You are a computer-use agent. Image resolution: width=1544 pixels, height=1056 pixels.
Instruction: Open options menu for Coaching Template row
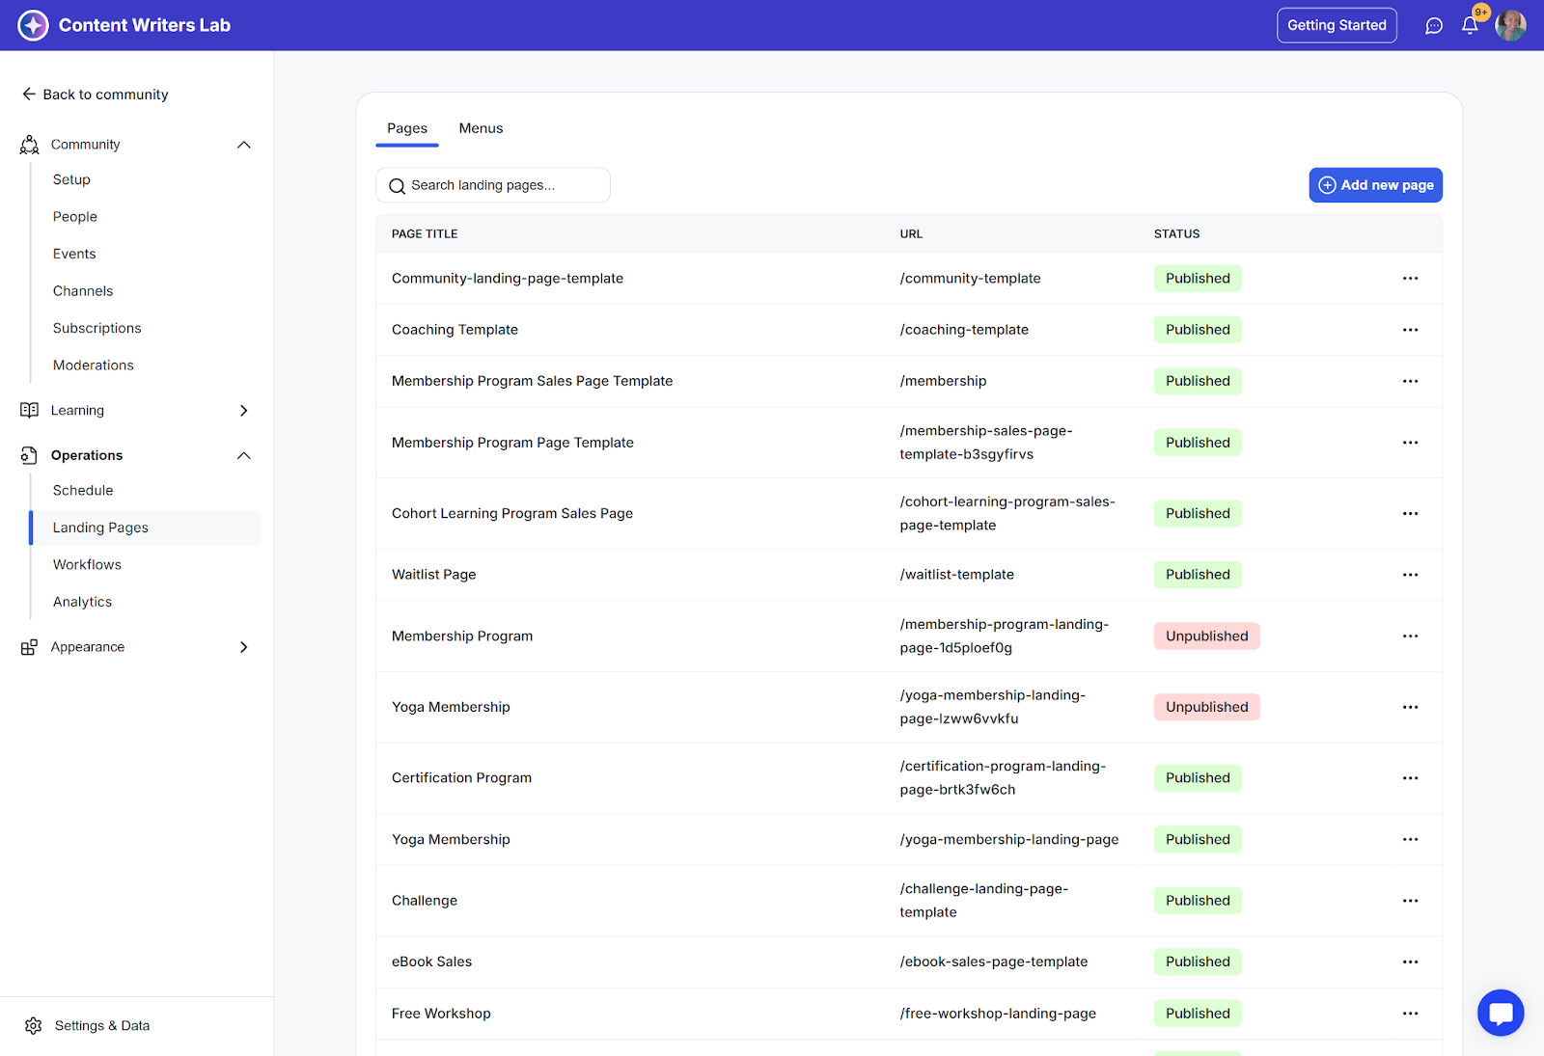click(x=1410, y=330)
